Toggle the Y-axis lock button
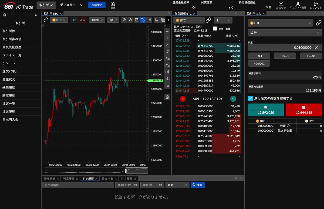 click(x=143, y=20)
